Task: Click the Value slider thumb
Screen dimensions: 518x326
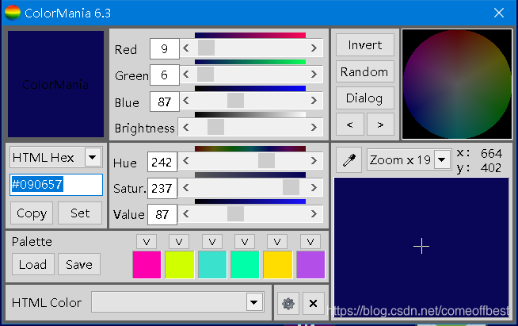Action: pos(235,214)
